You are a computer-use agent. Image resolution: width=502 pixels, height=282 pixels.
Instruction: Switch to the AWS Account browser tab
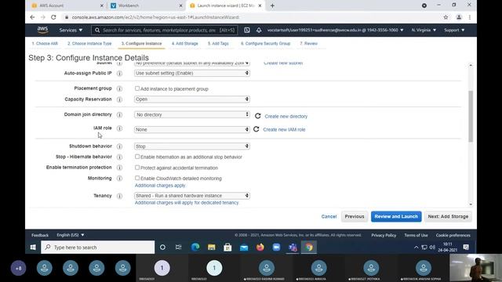pyautogui.click(x=67, y=5)
